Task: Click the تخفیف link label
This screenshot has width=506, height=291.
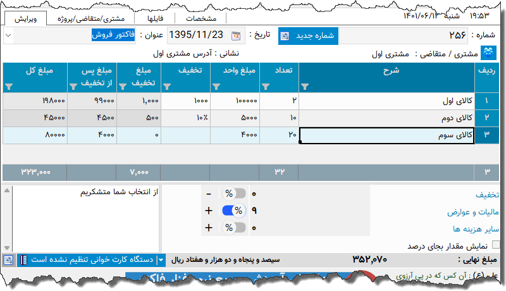Action: pos(487,195)
